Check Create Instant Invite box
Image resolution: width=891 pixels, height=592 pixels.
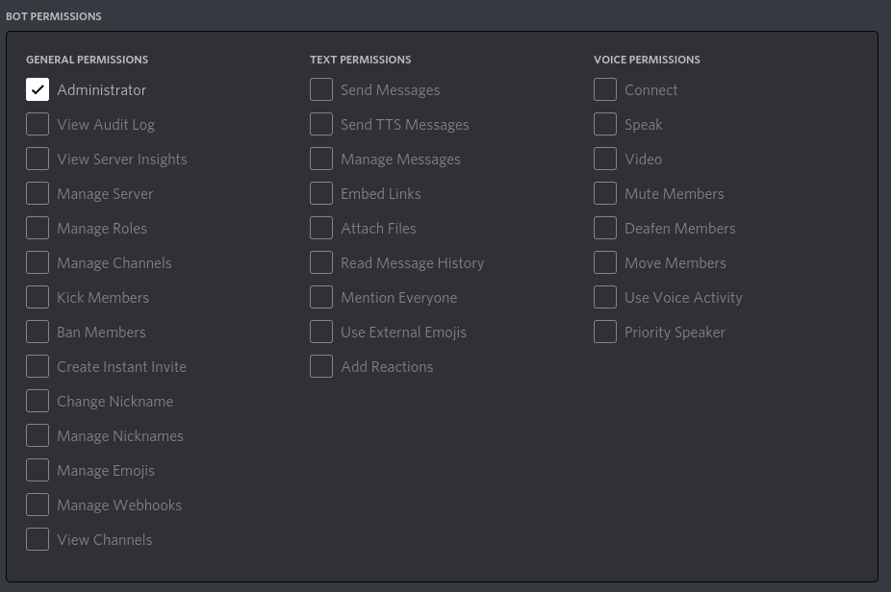click(x=38, y=367)
